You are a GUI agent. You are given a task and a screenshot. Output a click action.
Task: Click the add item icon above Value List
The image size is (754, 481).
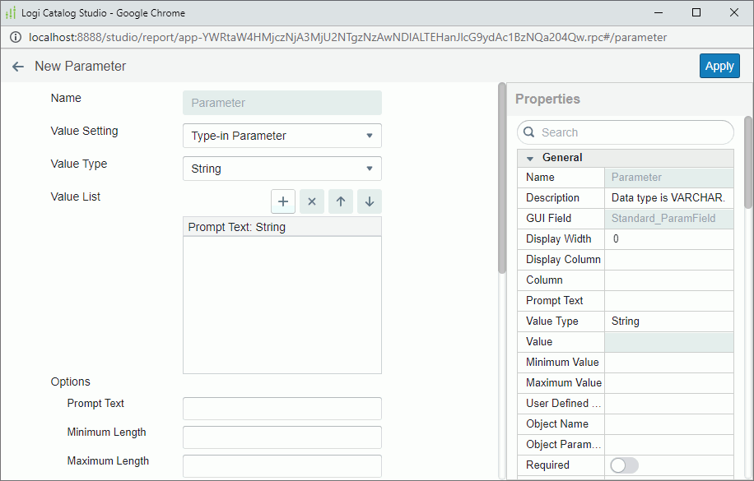click(282, 201)
